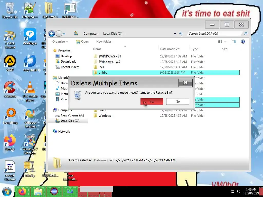Open the recent locations dropdown arrow
The width and height of the screenshot is (263, 197).
pyautogui.click(x=64, y=34)
